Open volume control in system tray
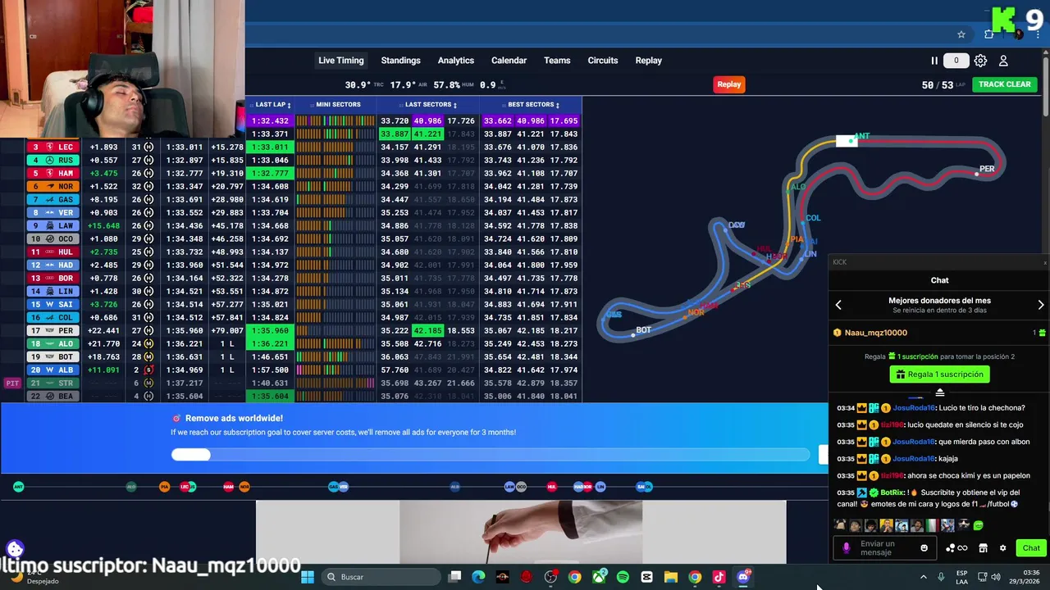Viewport: 1050px width, 590px height. coord(996,577)
